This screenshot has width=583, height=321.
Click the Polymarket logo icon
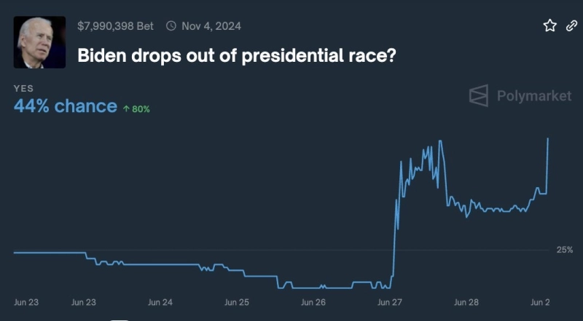[479, 95]
